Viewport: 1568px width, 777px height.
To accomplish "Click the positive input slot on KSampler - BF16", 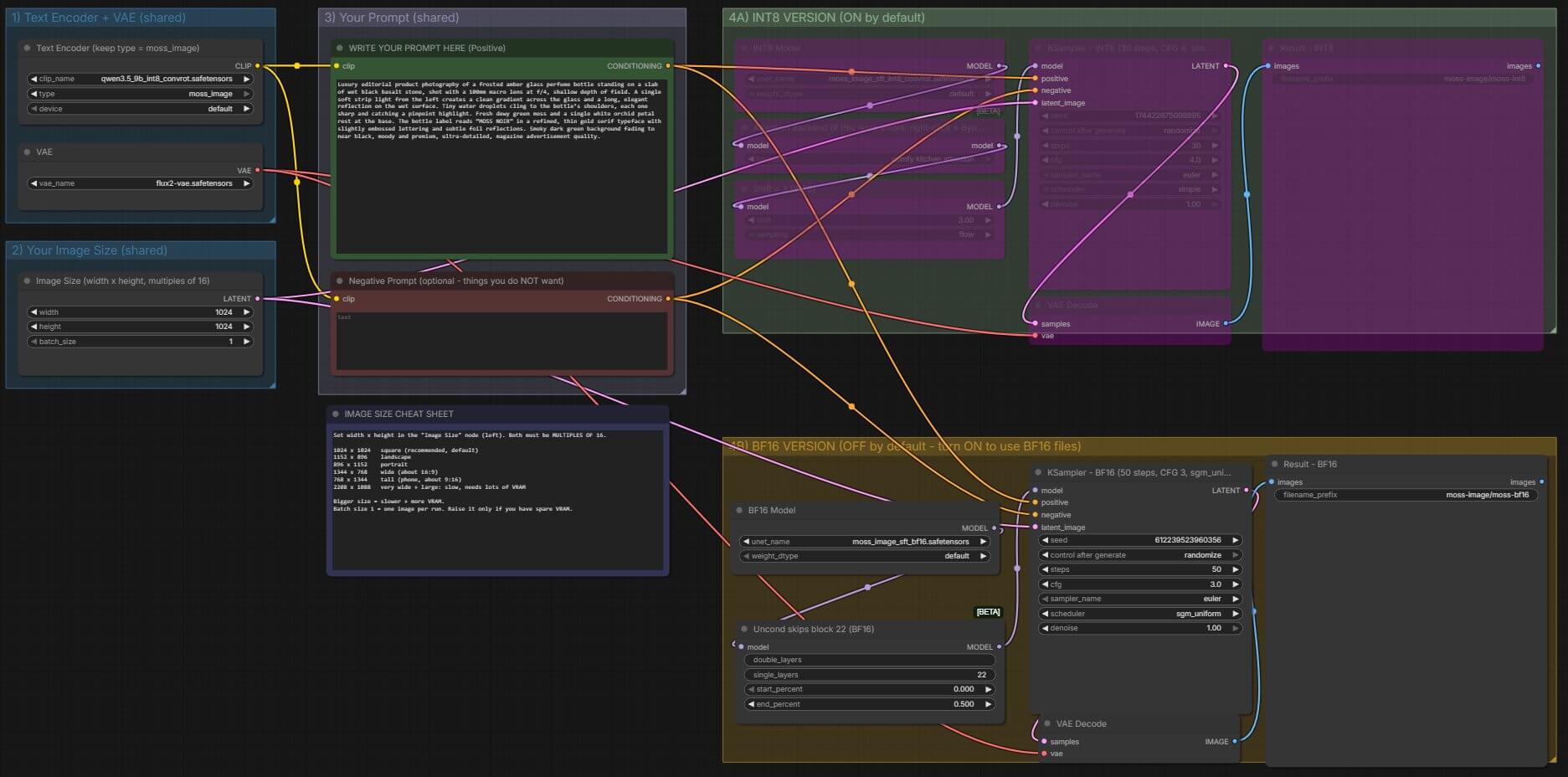I will (x=1036, y=502).
